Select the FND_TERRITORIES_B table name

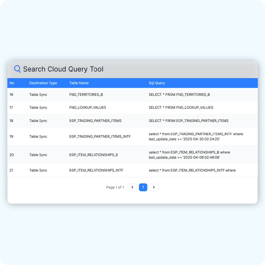pyautogui.click(x=86, y=95)
